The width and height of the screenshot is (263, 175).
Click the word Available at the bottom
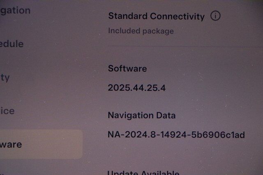click(160, 173)
